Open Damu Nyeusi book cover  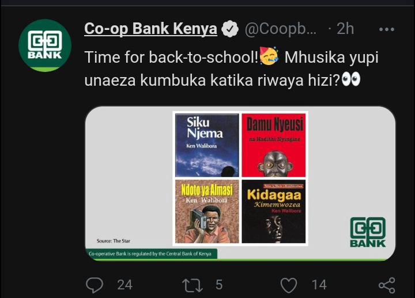(274, 145)
